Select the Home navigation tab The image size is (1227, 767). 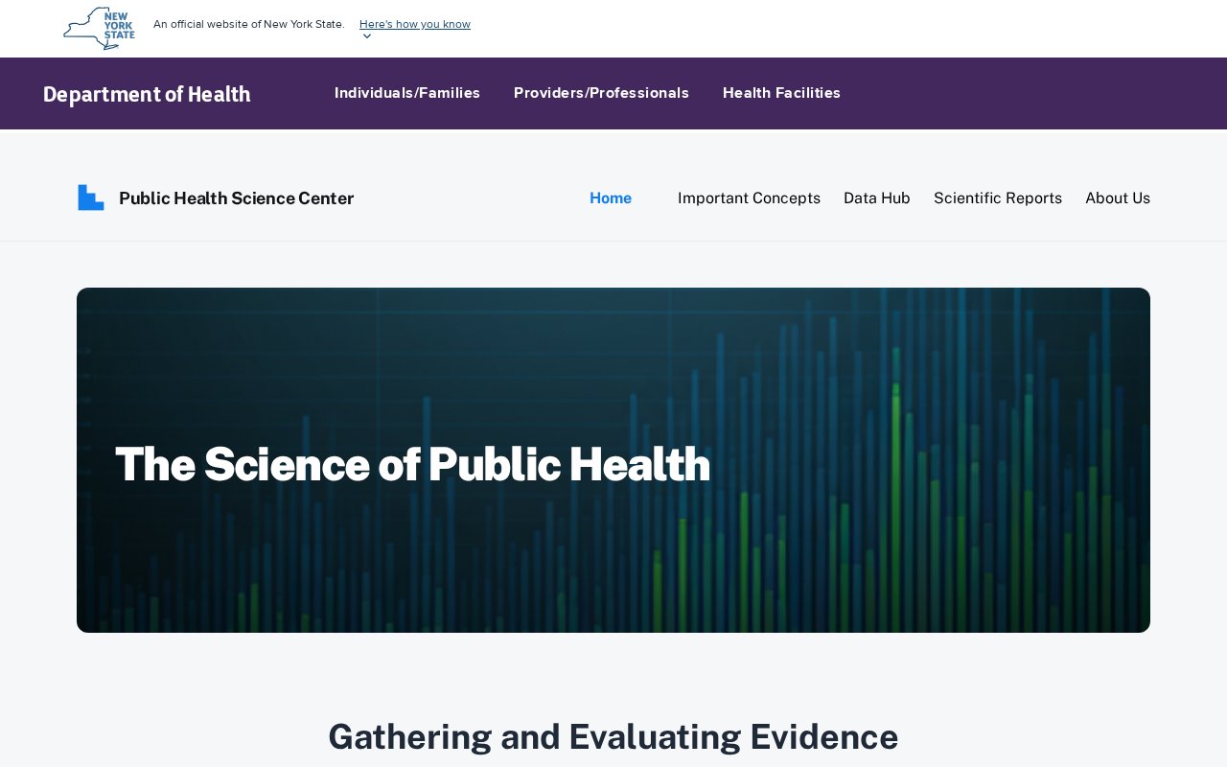[611, 198]
